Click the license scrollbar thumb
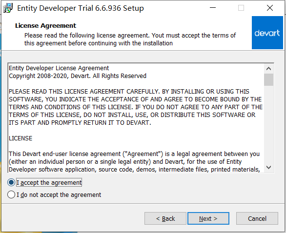The height and width of the screenshot is (233, 286). point(268,79)
